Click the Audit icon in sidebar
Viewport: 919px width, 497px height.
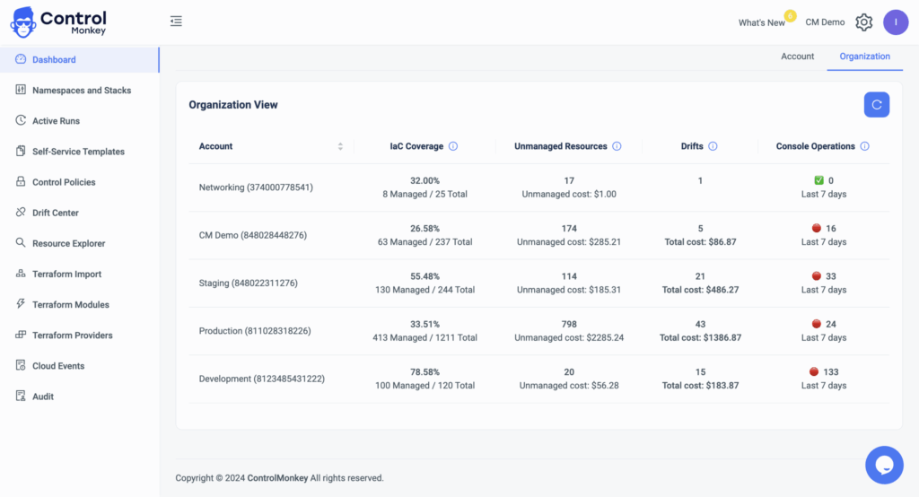21,396
